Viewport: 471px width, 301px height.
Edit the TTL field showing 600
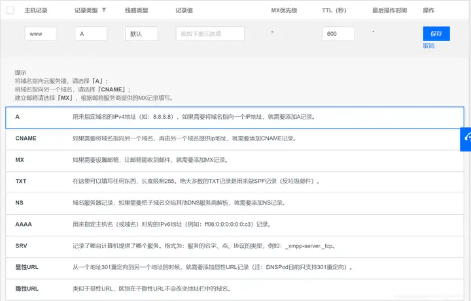[x=338, y=34]
